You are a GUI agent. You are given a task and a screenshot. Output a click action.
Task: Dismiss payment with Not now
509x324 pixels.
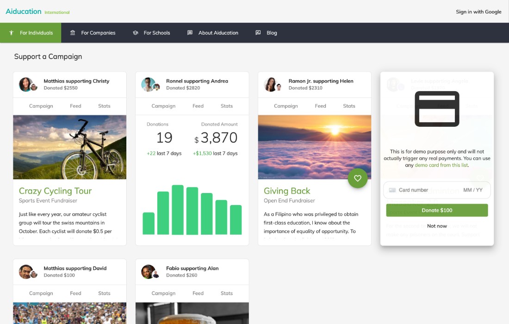tap(437, 226)
